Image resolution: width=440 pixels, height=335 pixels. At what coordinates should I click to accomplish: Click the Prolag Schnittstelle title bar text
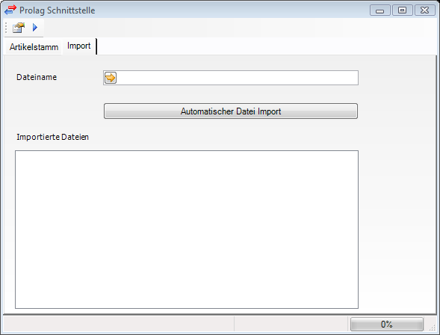pyautogui.click(x=58, y=10)
